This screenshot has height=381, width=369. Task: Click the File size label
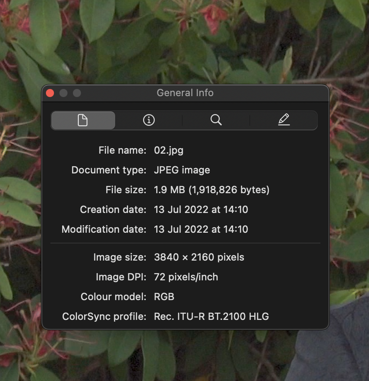point(126,190)
